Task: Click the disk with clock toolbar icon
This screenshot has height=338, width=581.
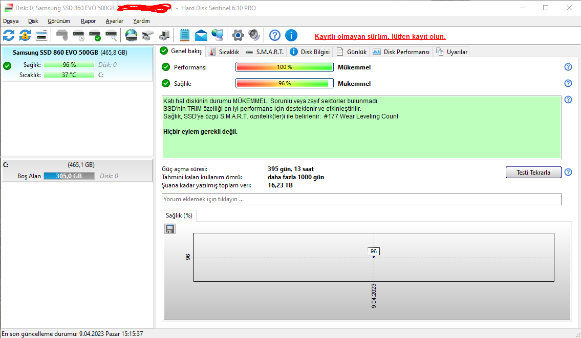Action: point(78,35)
